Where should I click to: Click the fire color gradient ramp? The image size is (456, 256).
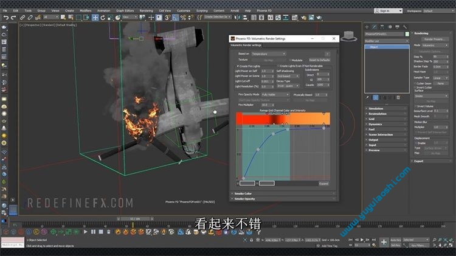click(283, 119)
